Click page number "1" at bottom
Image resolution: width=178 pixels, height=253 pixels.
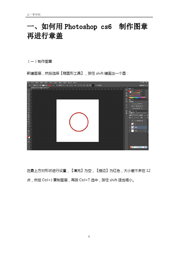click(x=89, y=236)
